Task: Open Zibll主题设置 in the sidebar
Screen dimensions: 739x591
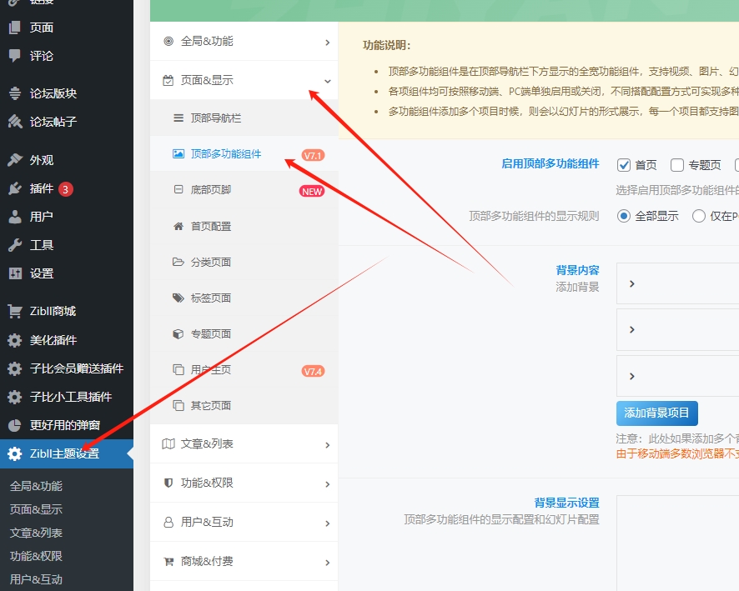Action: 67,454
